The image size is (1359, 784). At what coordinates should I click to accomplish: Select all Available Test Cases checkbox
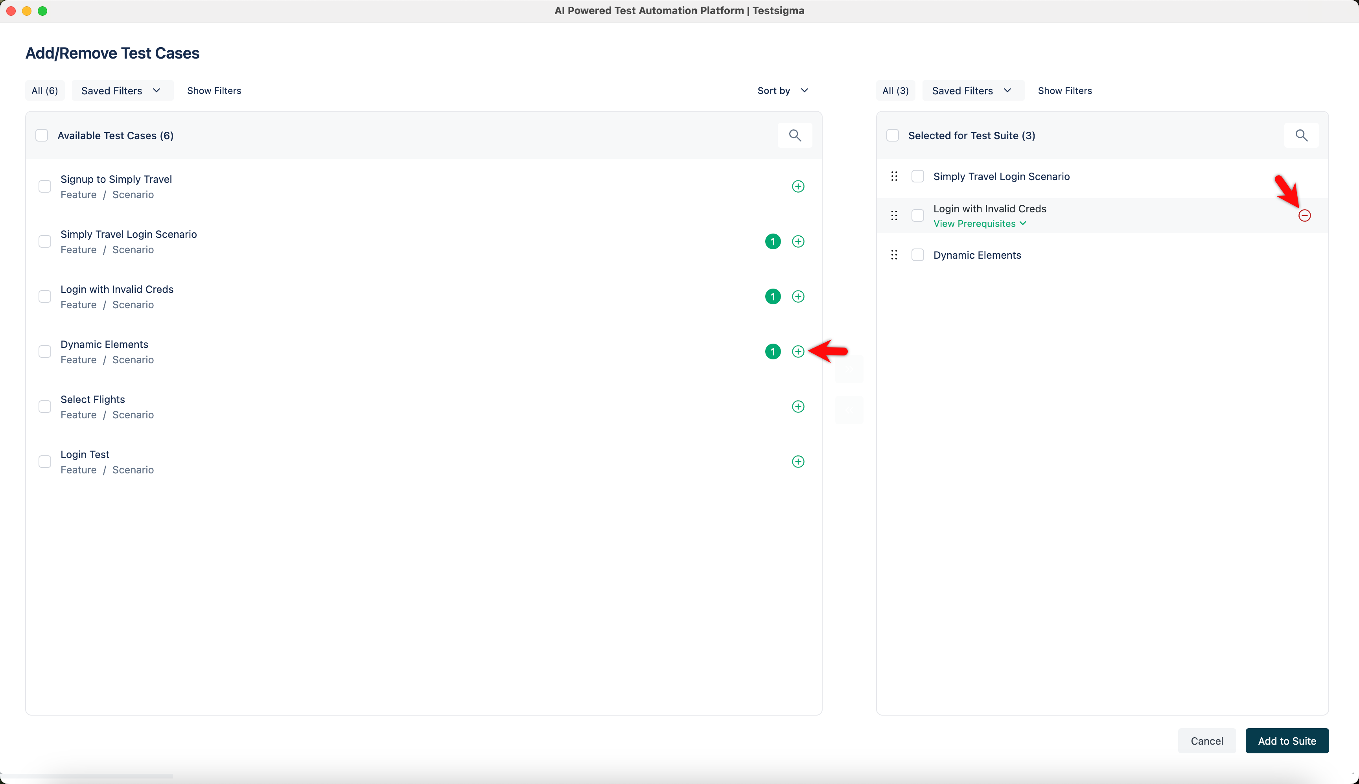pos(41,135)
